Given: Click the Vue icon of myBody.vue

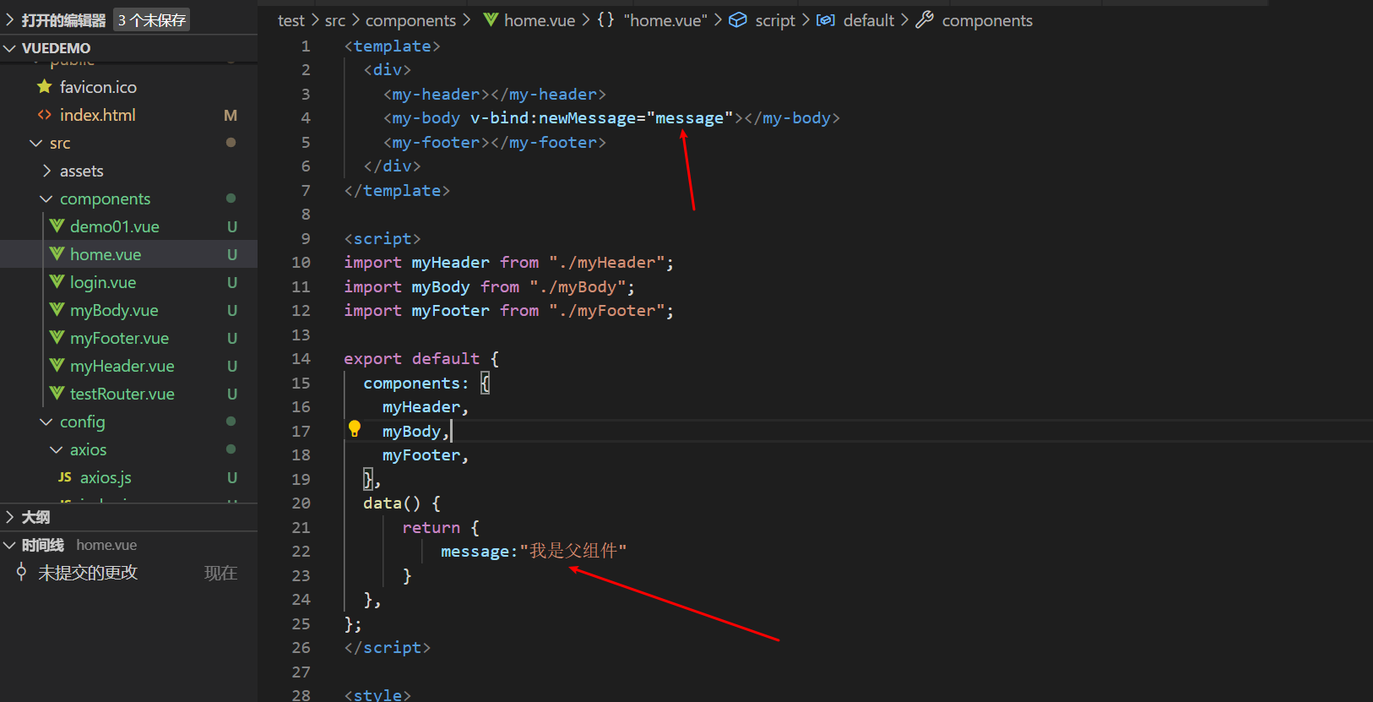Looking at the screenshot, I should pyautogui.click(x=57, y=309).
